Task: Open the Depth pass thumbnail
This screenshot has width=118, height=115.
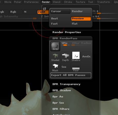Action: coord(66,57)
